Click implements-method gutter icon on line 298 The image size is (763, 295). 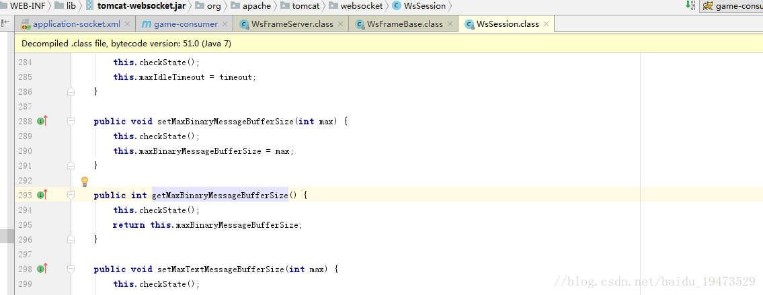click(x=42, y=269)
